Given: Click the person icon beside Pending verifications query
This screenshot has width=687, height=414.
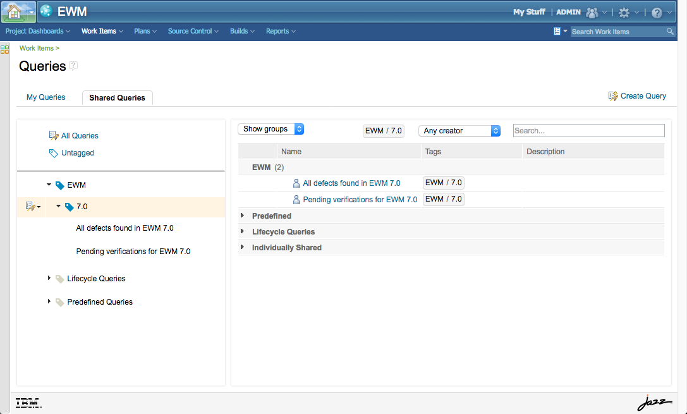Looking at the screenshot, I should click(x=296, y=199).
